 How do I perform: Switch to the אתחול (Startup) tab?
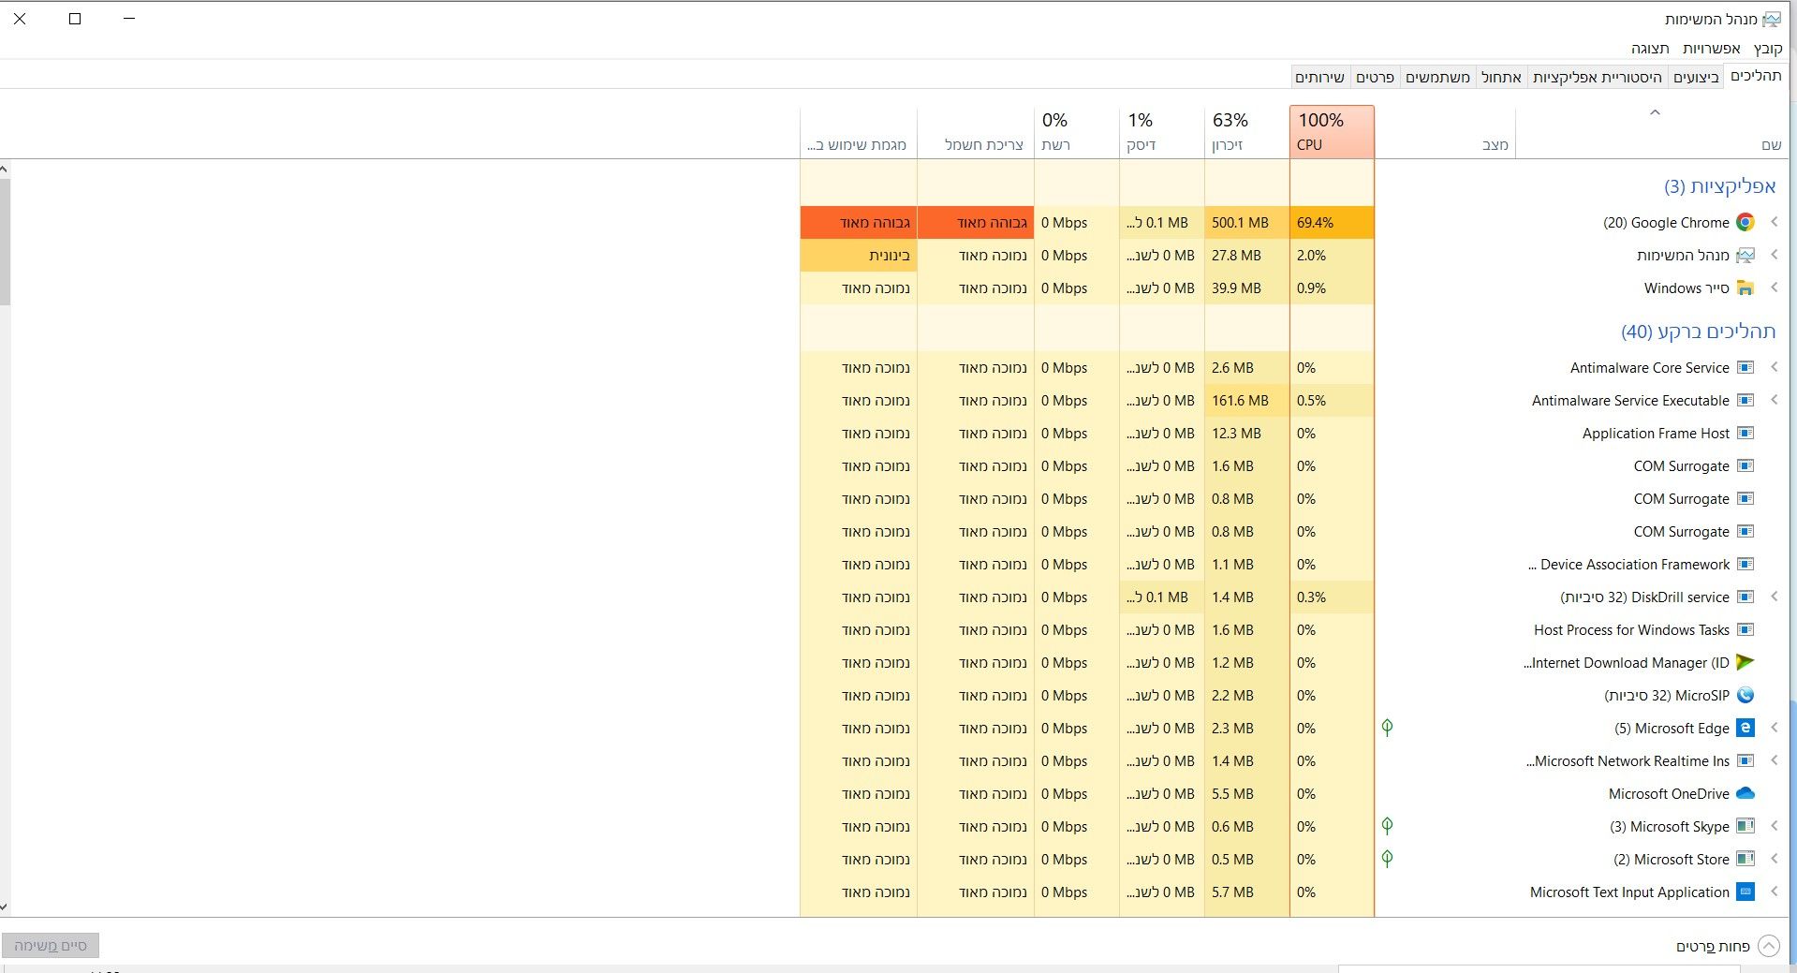coord(1501,77)
